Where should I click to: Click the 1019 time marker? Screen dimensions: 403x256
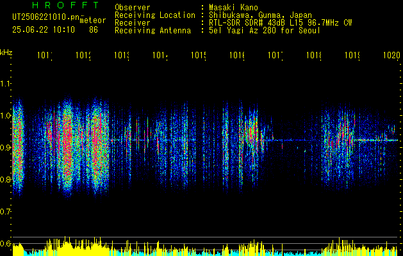(352, 55)
